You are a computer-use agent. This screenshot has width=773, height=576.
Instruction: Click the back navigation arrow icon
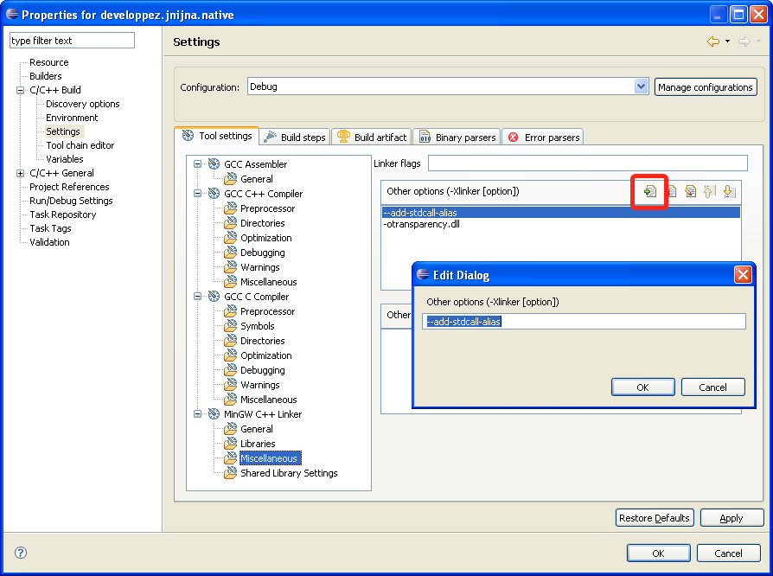[x=712, y=42]
